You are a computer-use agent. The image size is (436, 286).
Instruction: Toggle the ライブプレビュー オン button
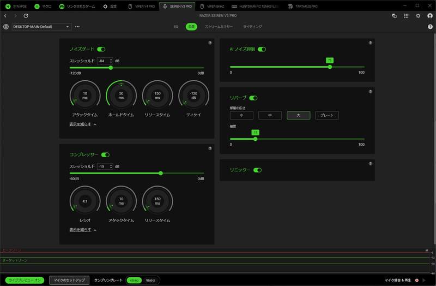[x=25, y=280]
